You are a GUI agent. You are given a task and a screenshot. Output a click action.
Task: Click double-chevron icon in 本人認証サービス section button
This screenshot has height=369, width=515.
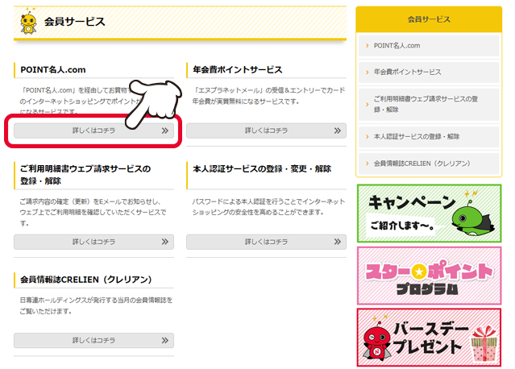338,242
